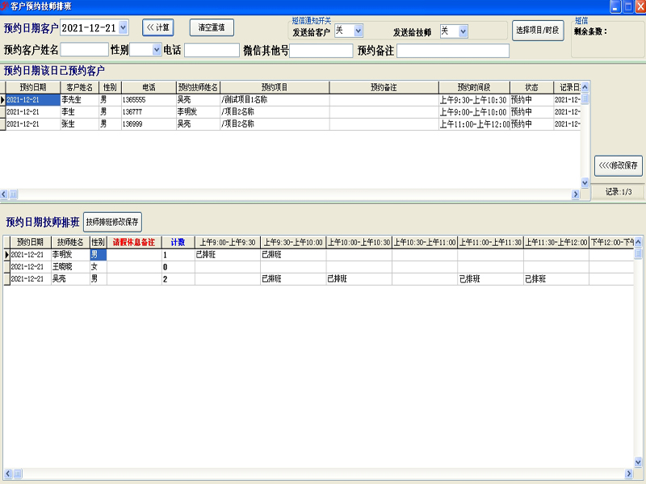
Task: Click technician cell 李明发 in customer table
Action: point(198,112)
